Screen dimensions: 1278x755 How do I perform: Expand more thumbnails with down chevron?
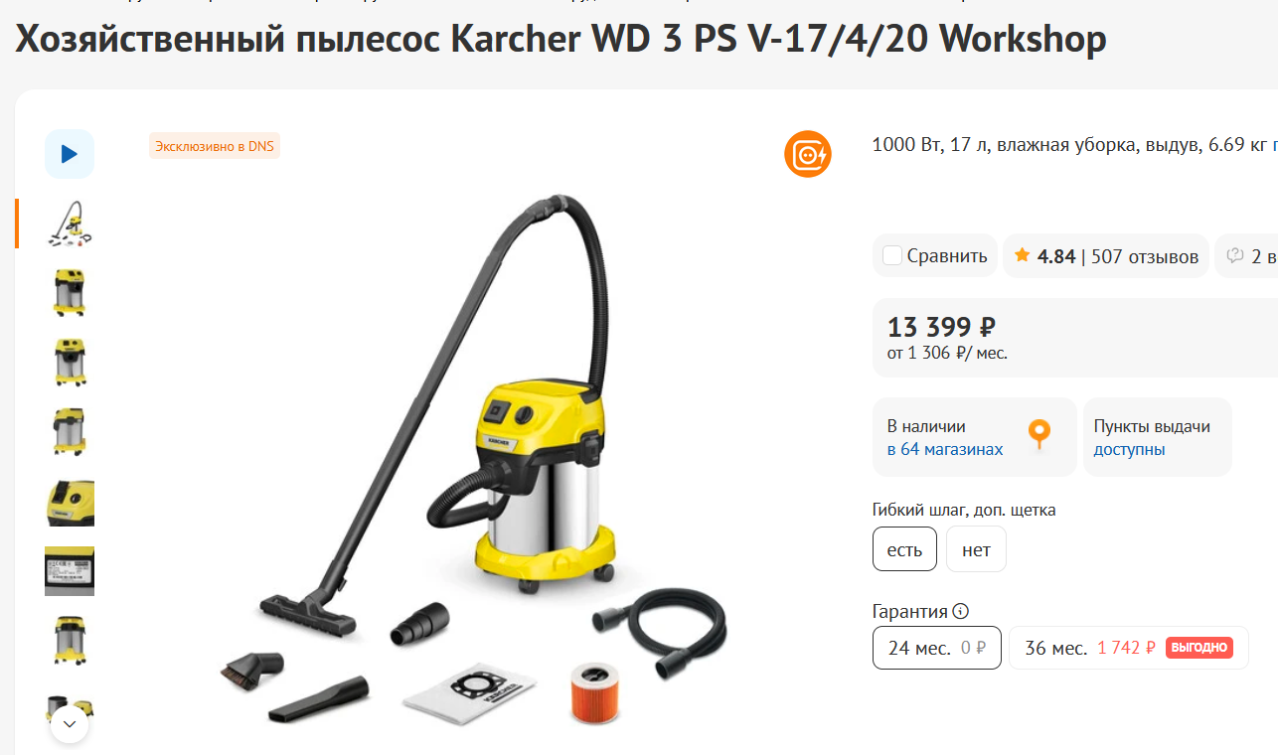coord(70,724)
